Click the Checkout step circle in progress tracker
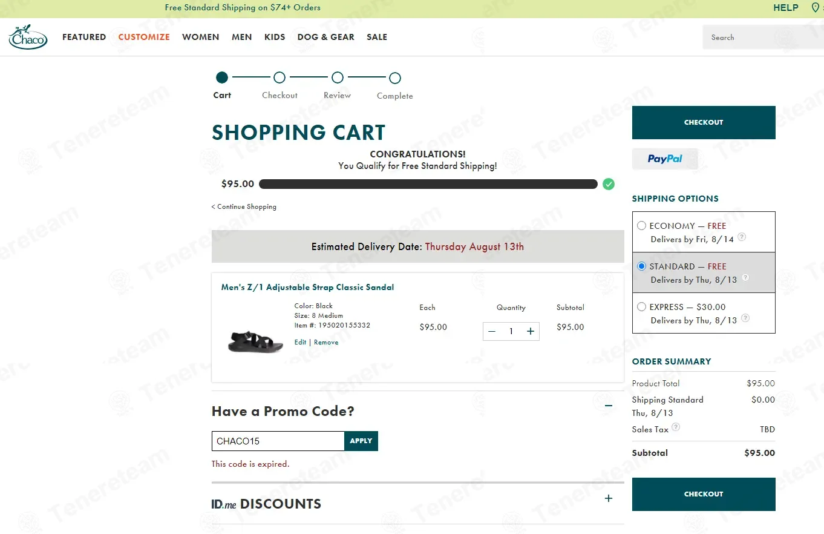Screen dimensions: 824x534 pos(280,77)
